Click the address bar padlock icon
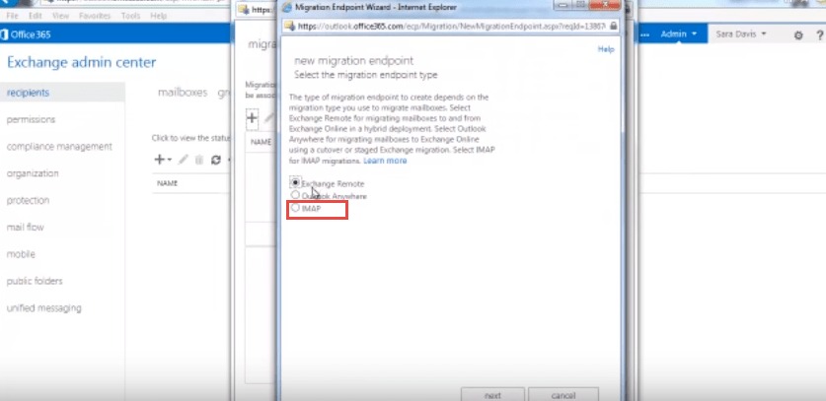Viewport: 826px width, 401px height. pyautogui.click(x=613, y=26)
